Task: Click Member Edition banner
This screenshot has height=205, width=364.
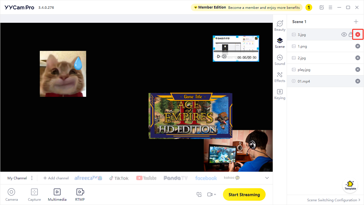Action: point(246,7)
